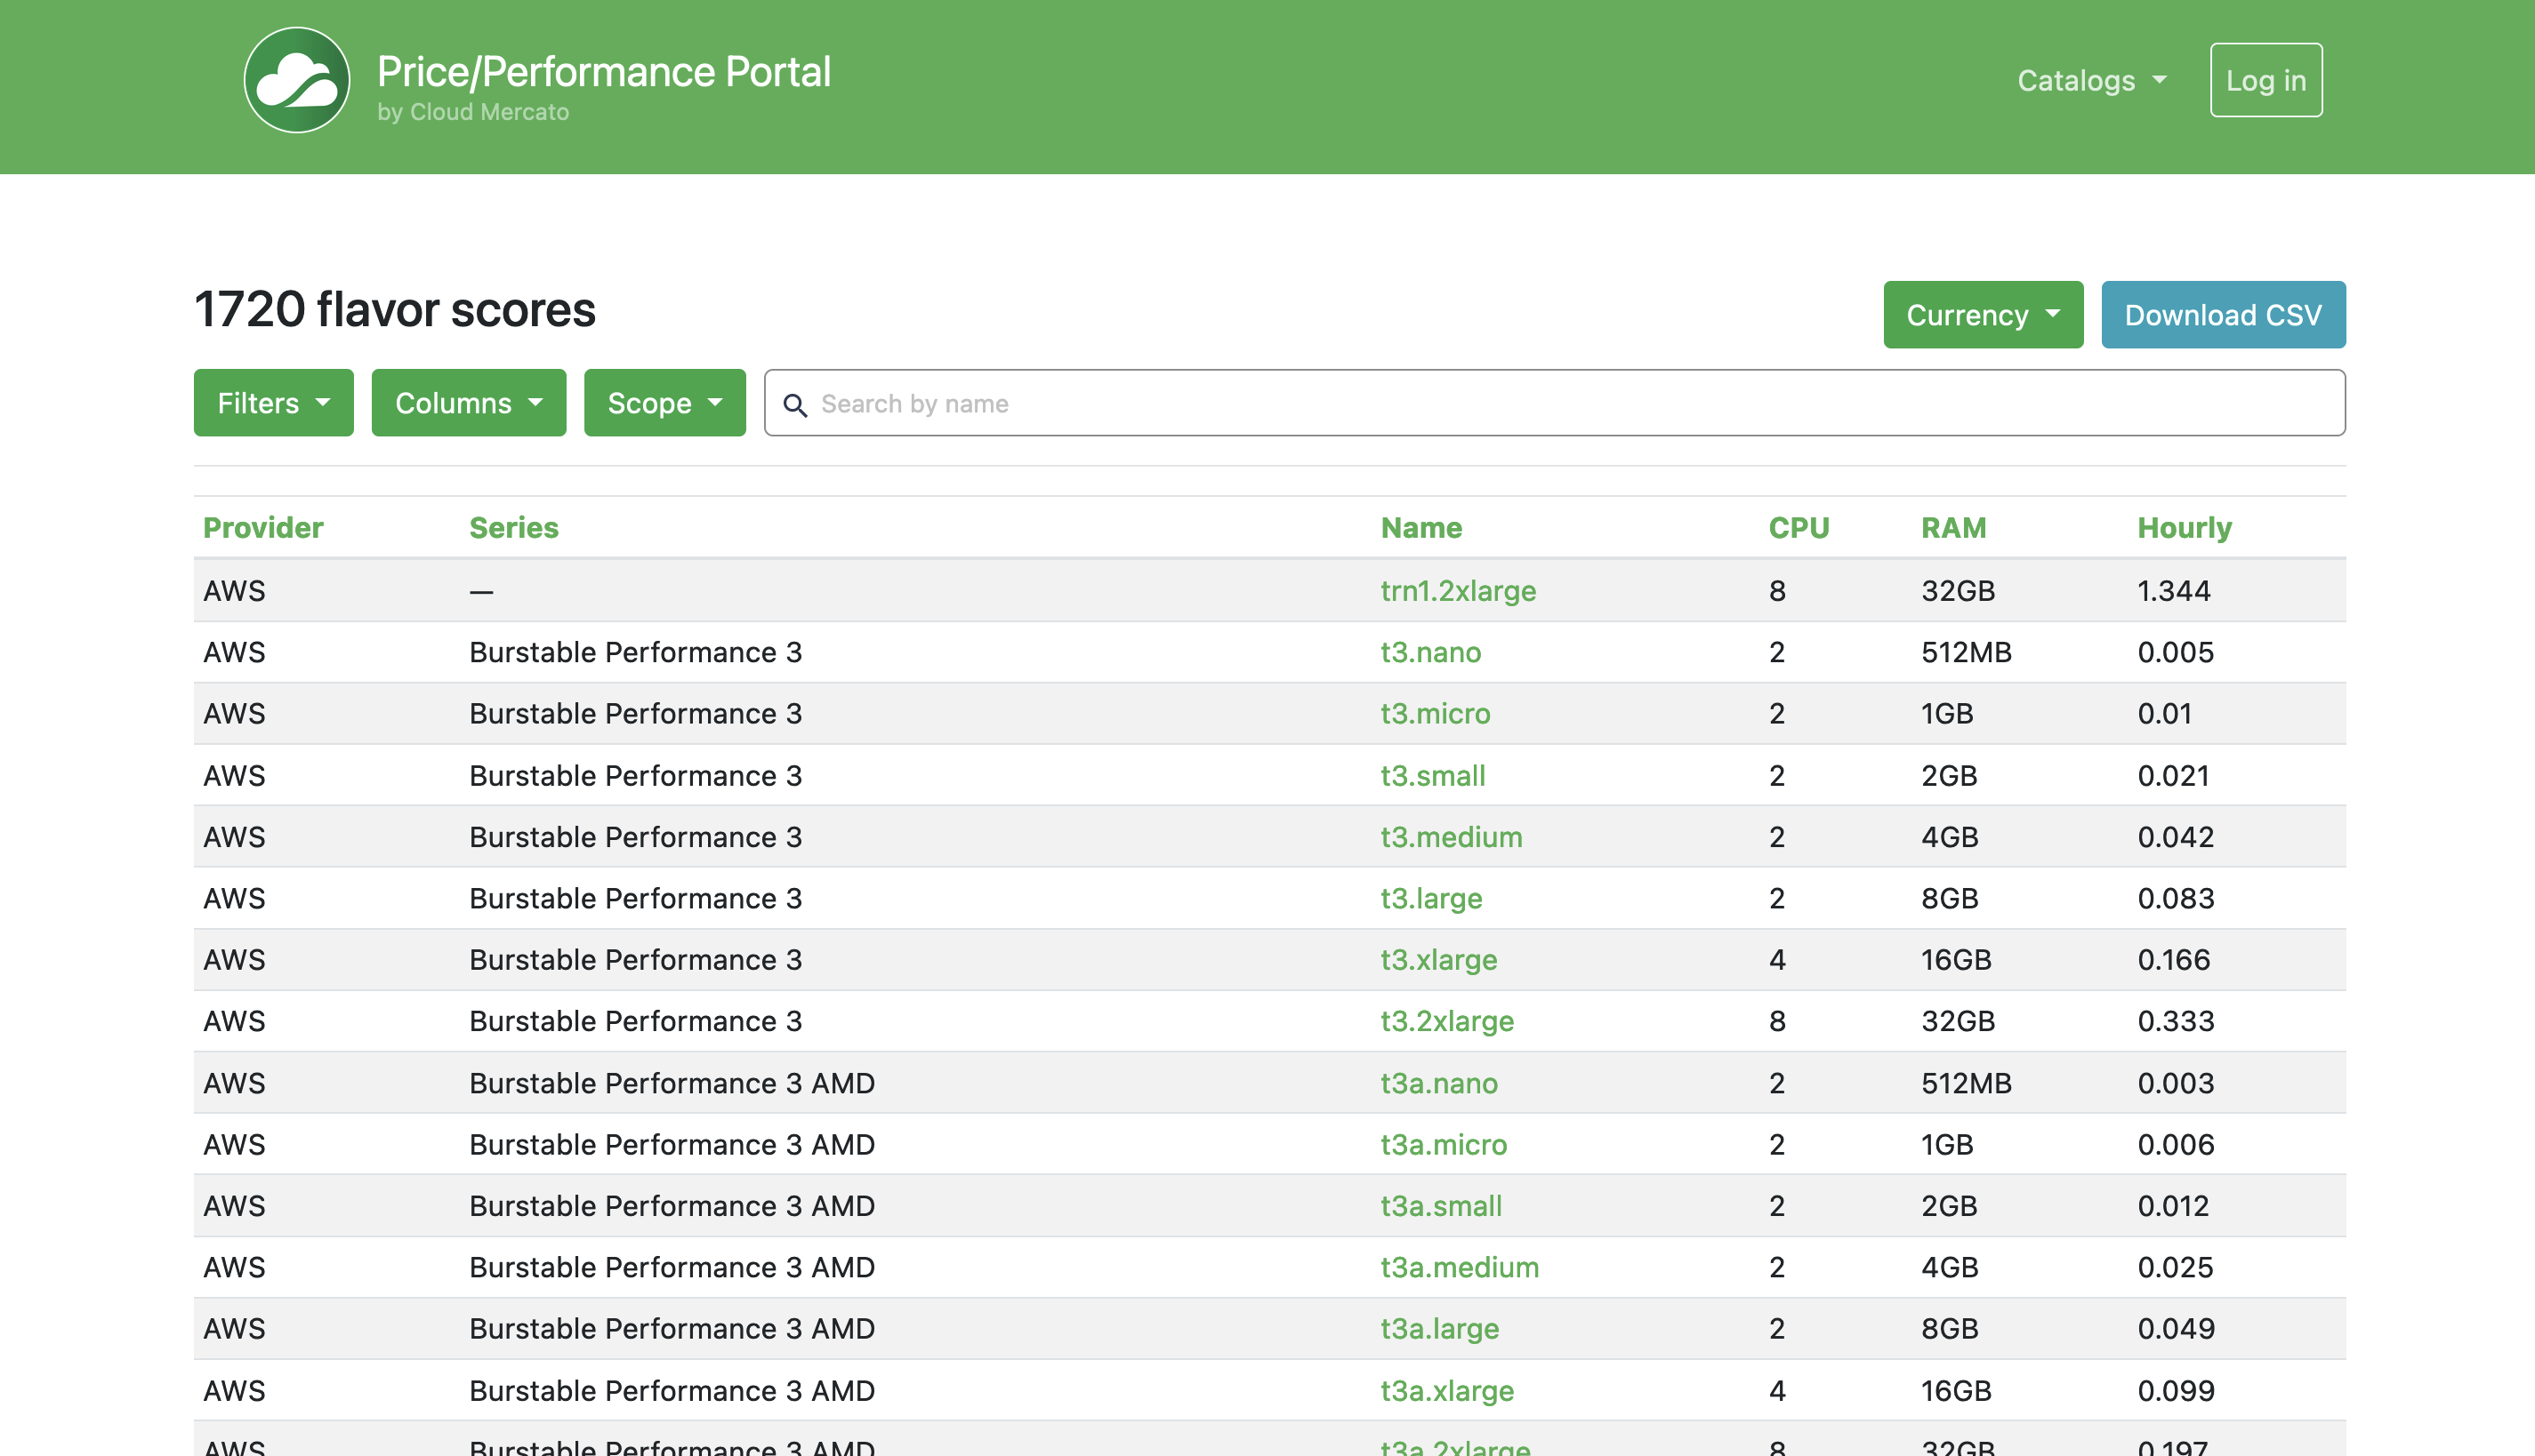The image size is (2535, 1456).
Task: Click CPU value in t3a.xlarge row
Action: tap(1776, 1390)
